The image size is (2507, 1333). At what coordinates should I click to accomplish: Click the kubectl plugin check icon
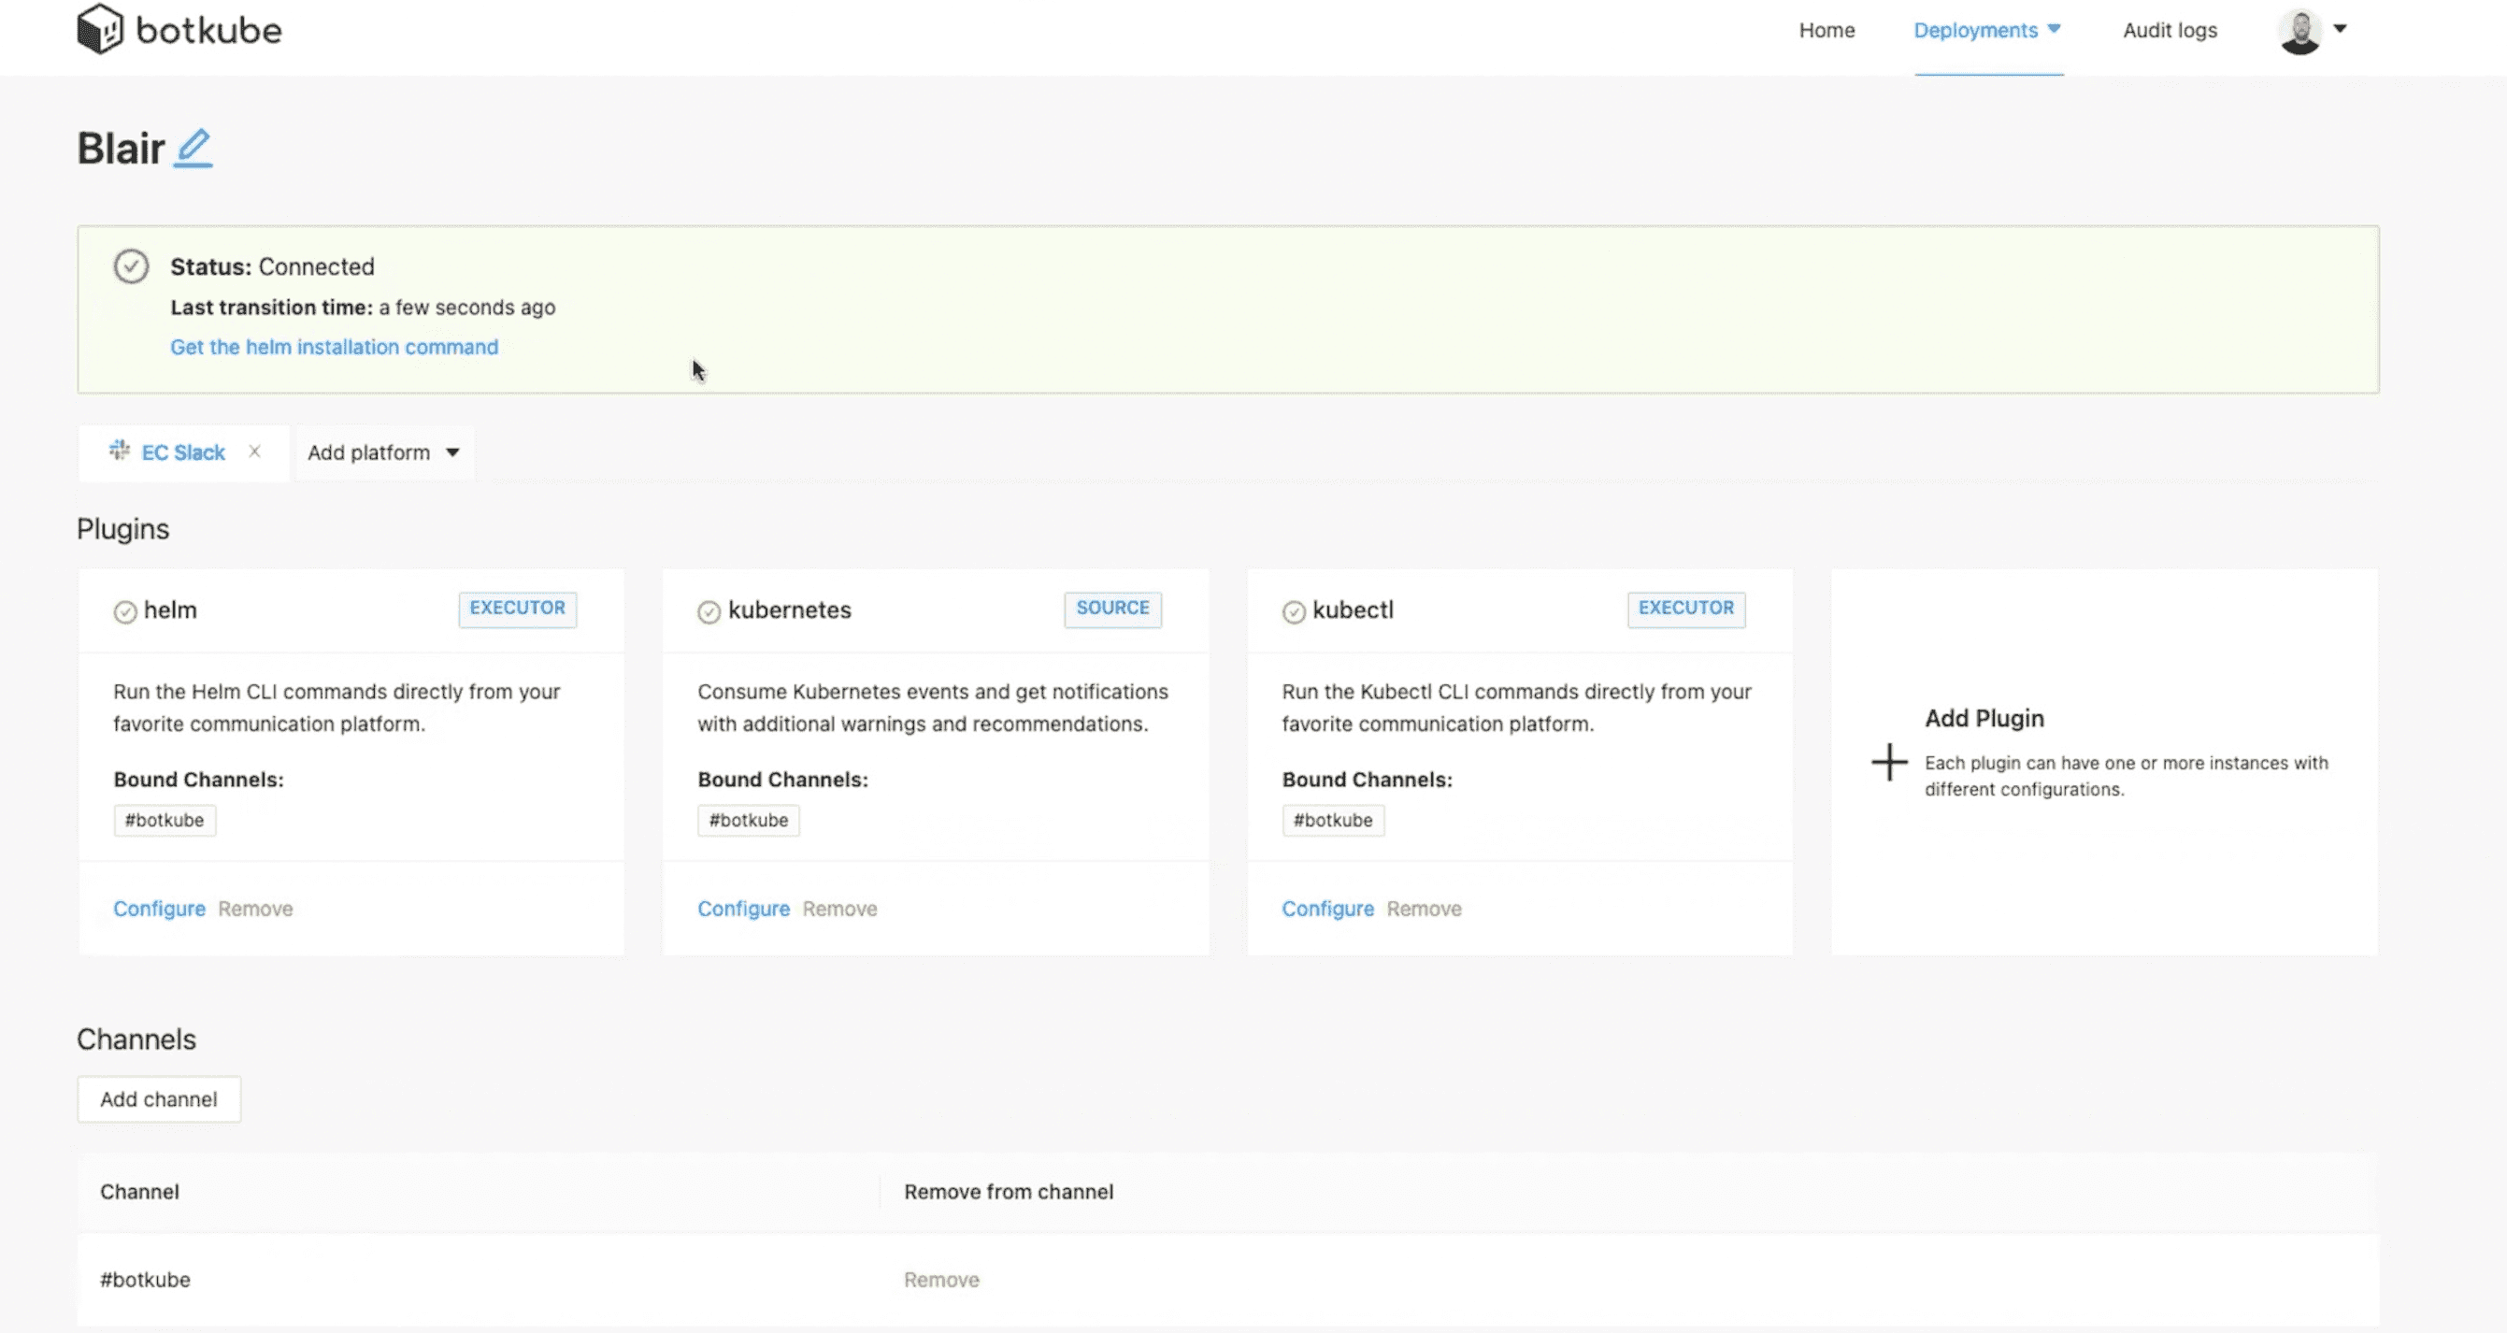(1294, 612)
